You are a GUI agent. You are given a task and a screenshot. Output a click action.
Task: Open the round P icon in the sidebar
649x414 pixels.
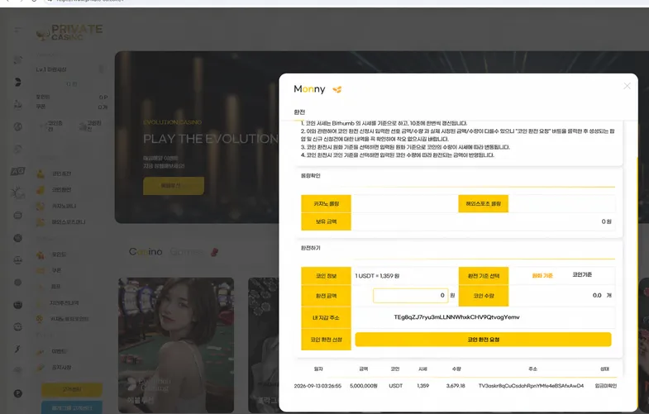(x=18, y=393)
